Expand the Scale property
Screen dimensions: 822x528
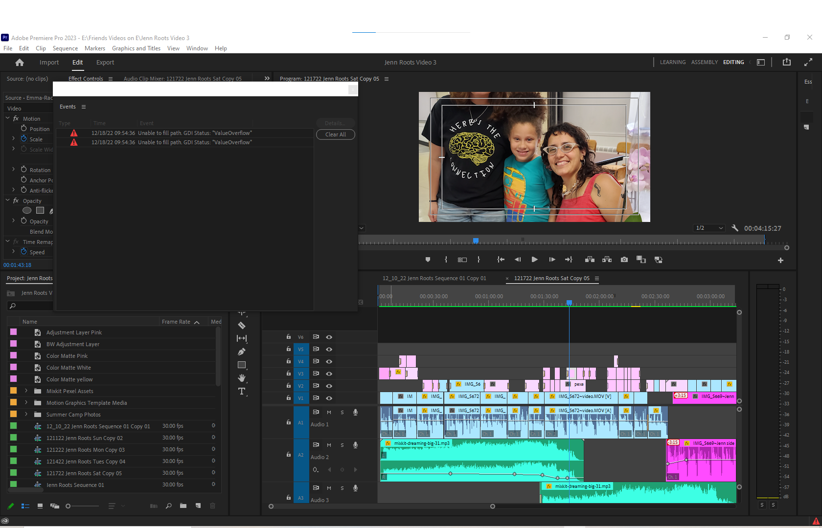pos(13,139)
